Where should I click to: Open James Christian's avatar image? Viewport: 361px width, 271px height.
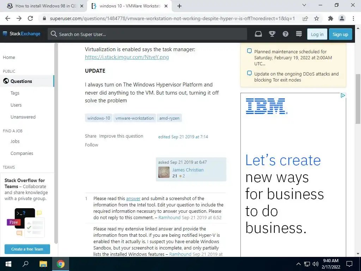[164, 172]
